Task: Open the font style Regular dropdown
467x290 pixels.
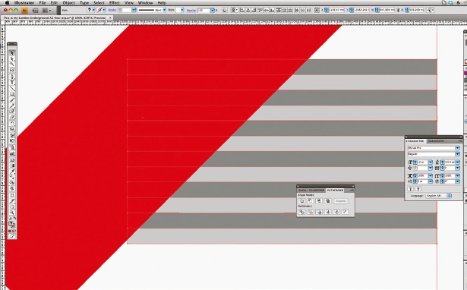Action: (457, 154)
